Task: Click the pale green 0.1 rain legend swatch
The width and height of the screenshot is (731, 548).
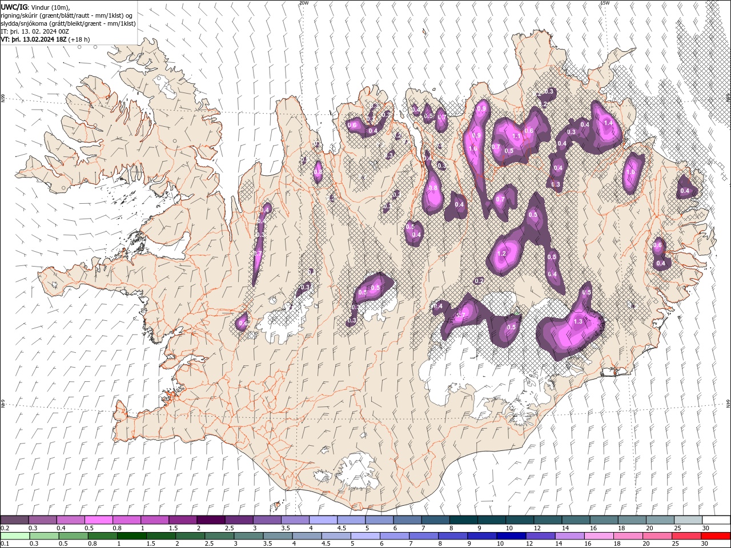Action: (14, 536)
